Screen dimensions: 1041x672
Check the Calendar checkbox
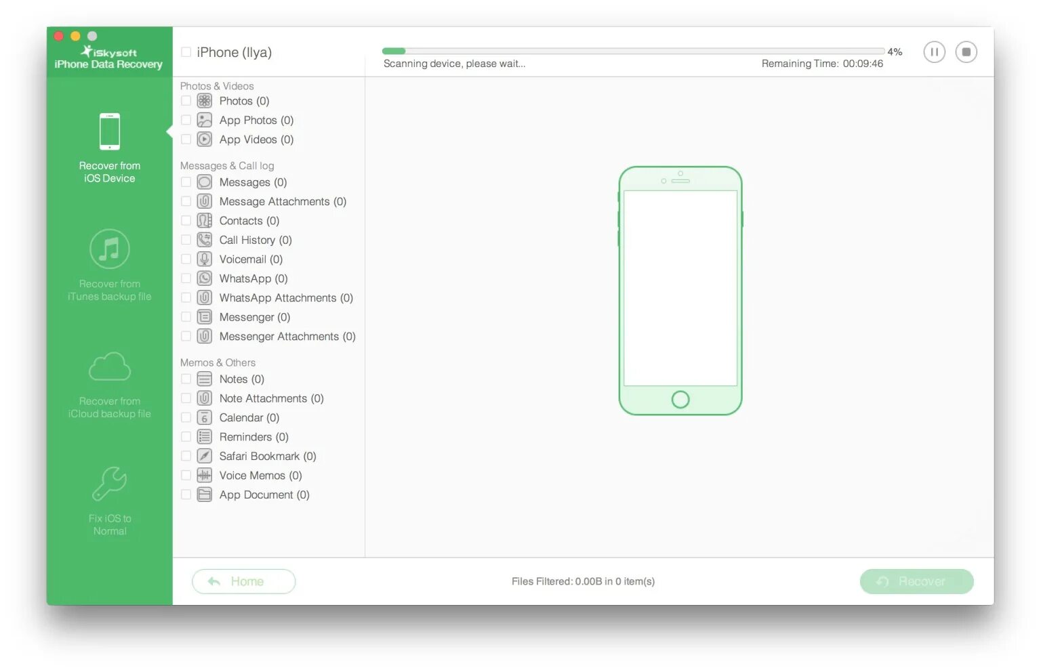pos(186,418)
